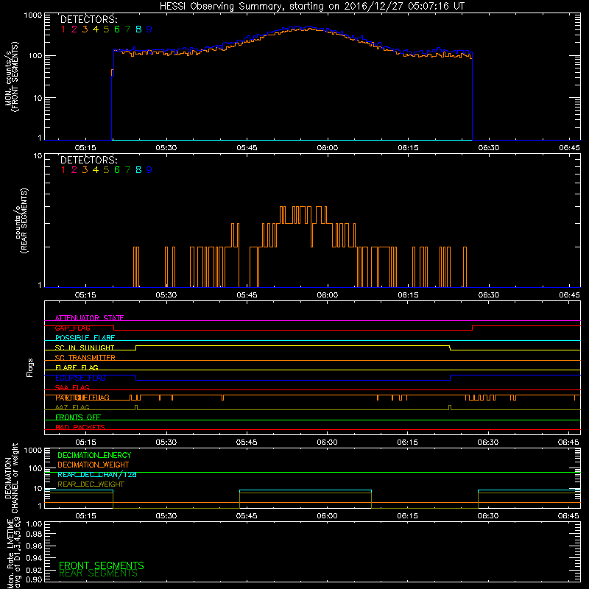Click 06:00 tick under front segments plot
589x589 pixels.
click(x=327, y=148)
